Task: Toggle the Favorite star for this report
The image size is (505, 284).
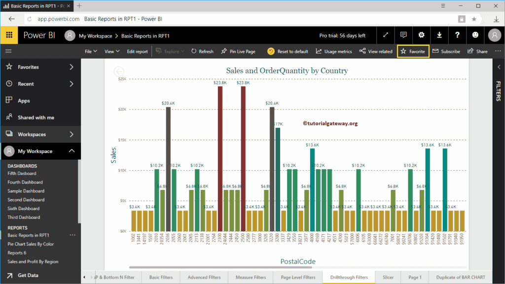Action: pyautogui.click(x=413, y=51)
